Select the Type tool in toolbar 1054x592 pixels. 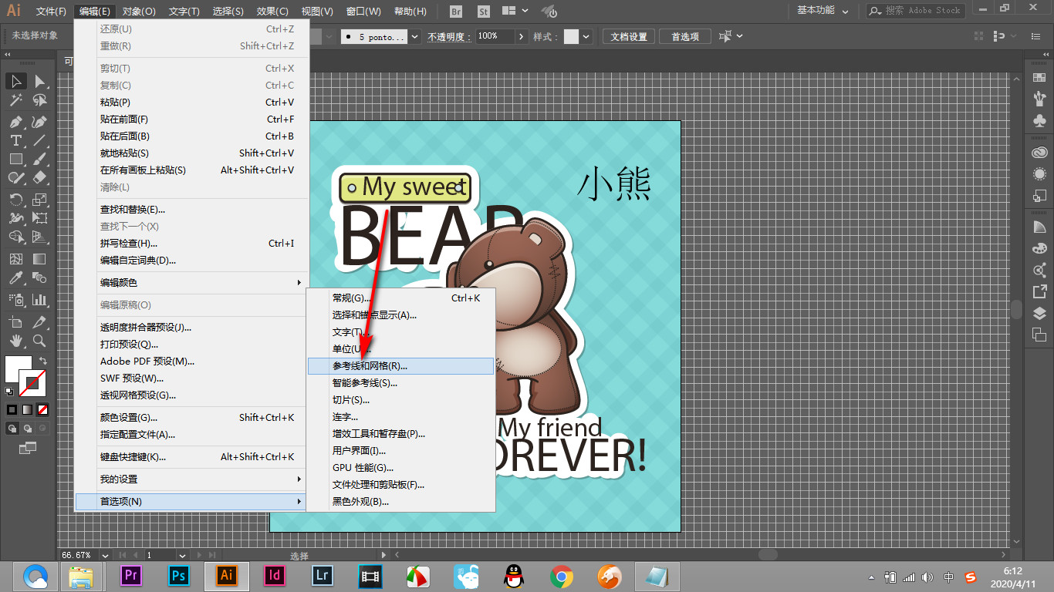[x=15, y=140]
